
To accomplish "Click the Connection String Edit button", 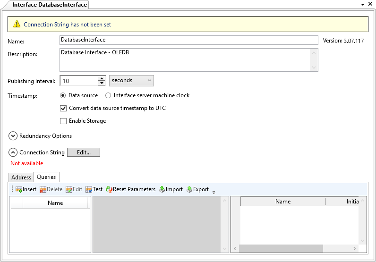I will coord(84,152).
